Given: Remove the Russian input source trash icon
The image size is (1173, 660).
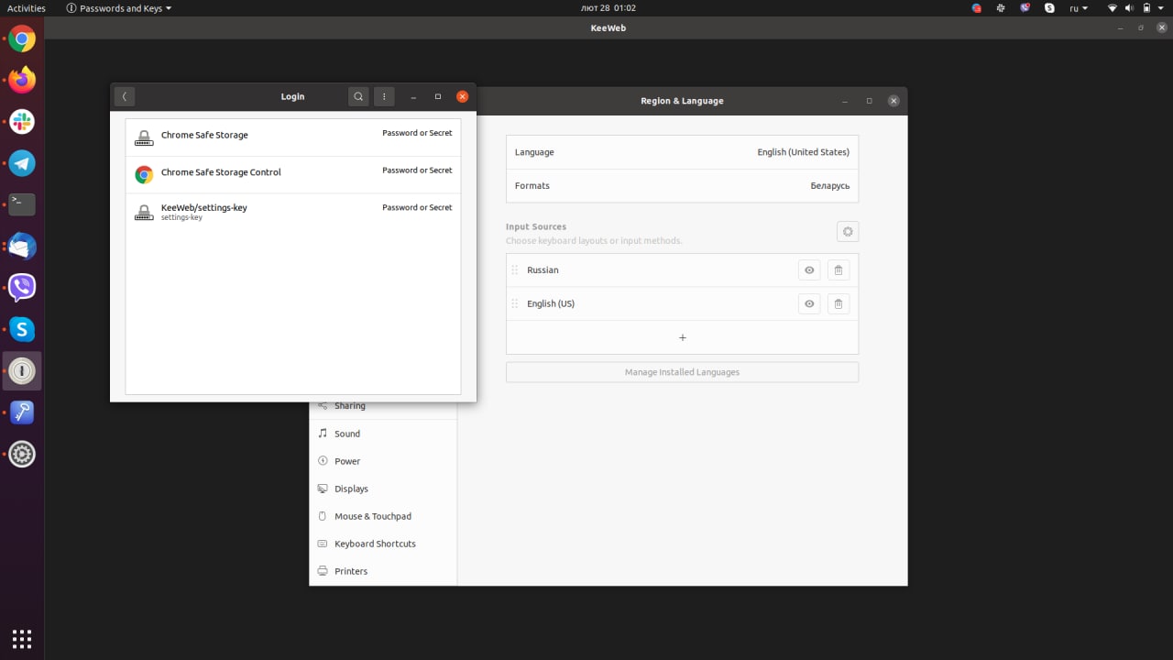Looking at the screenshot, I should pyautogui.click(x=839, y=270).
